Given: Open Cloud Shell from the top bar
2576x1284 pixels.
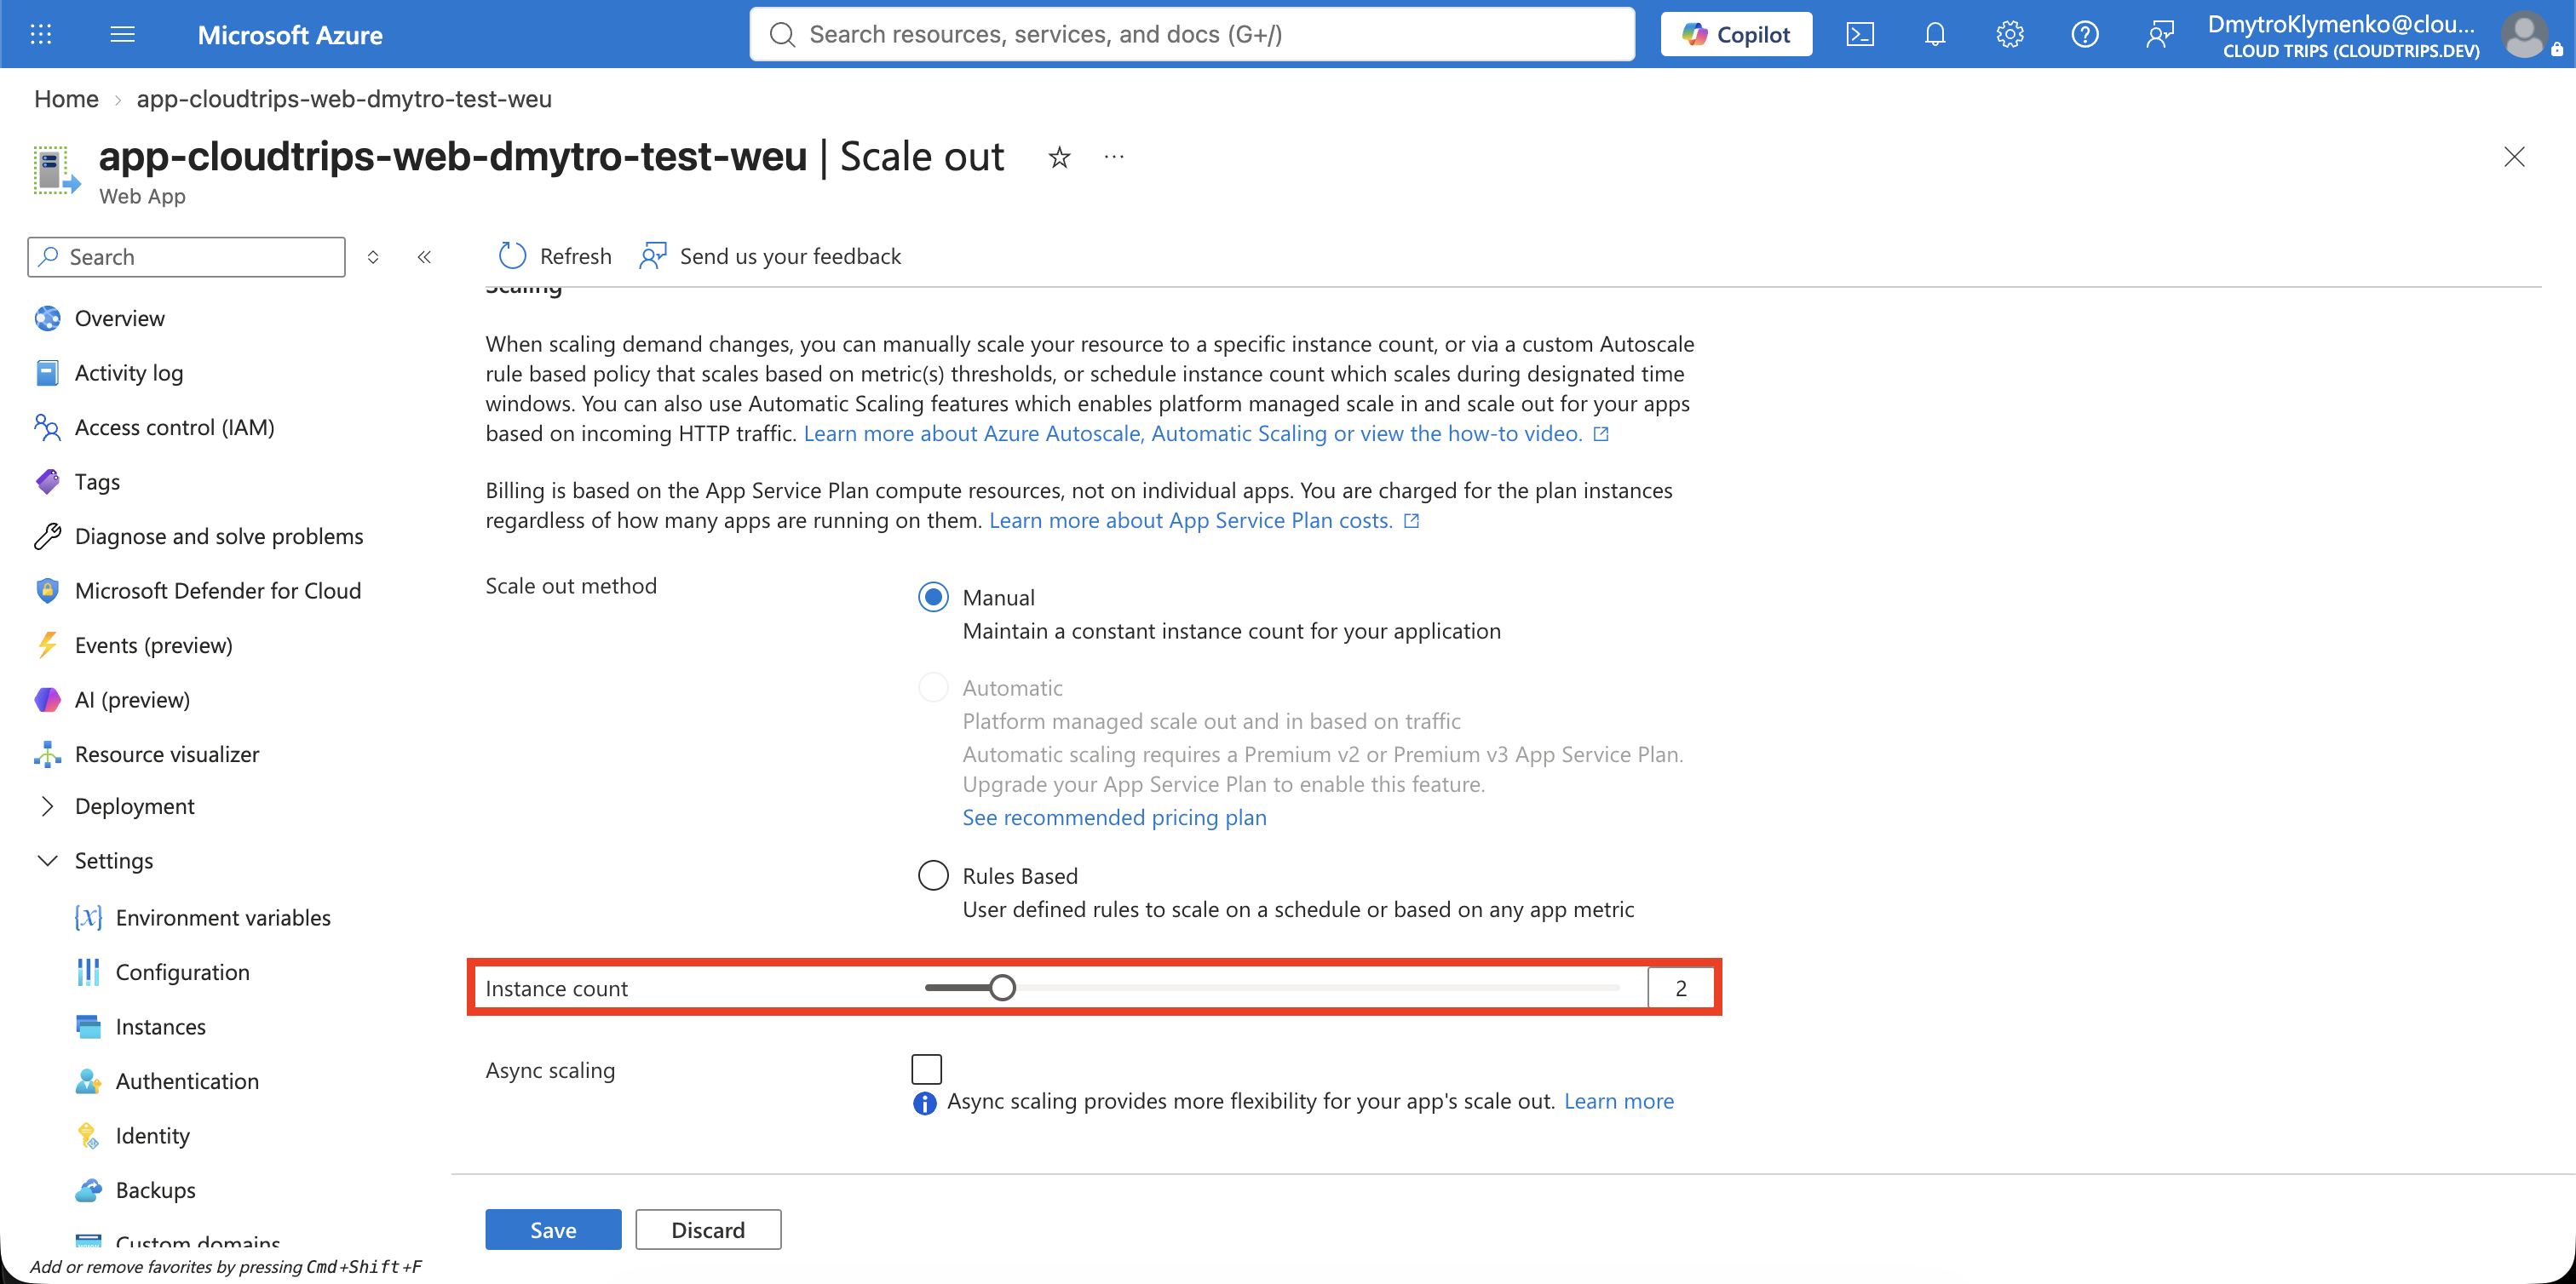Looking at the screenshot, I should coord(1859,34).
